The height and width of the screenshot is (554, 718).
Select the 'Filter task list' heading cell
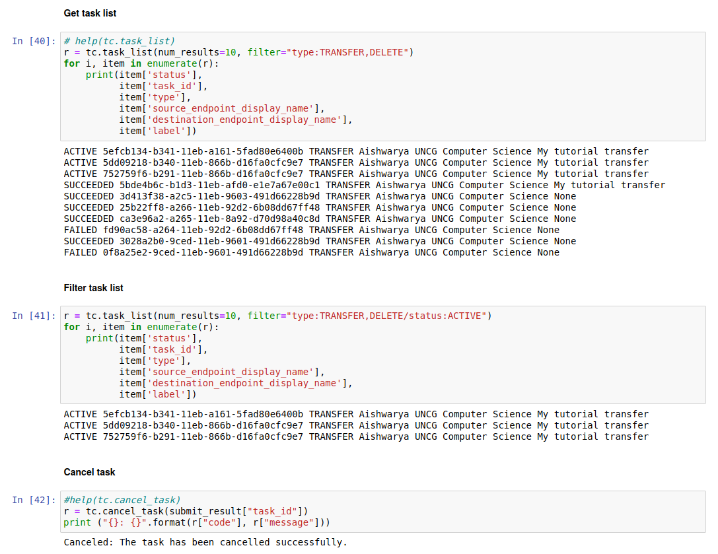(x=93, y=288)
